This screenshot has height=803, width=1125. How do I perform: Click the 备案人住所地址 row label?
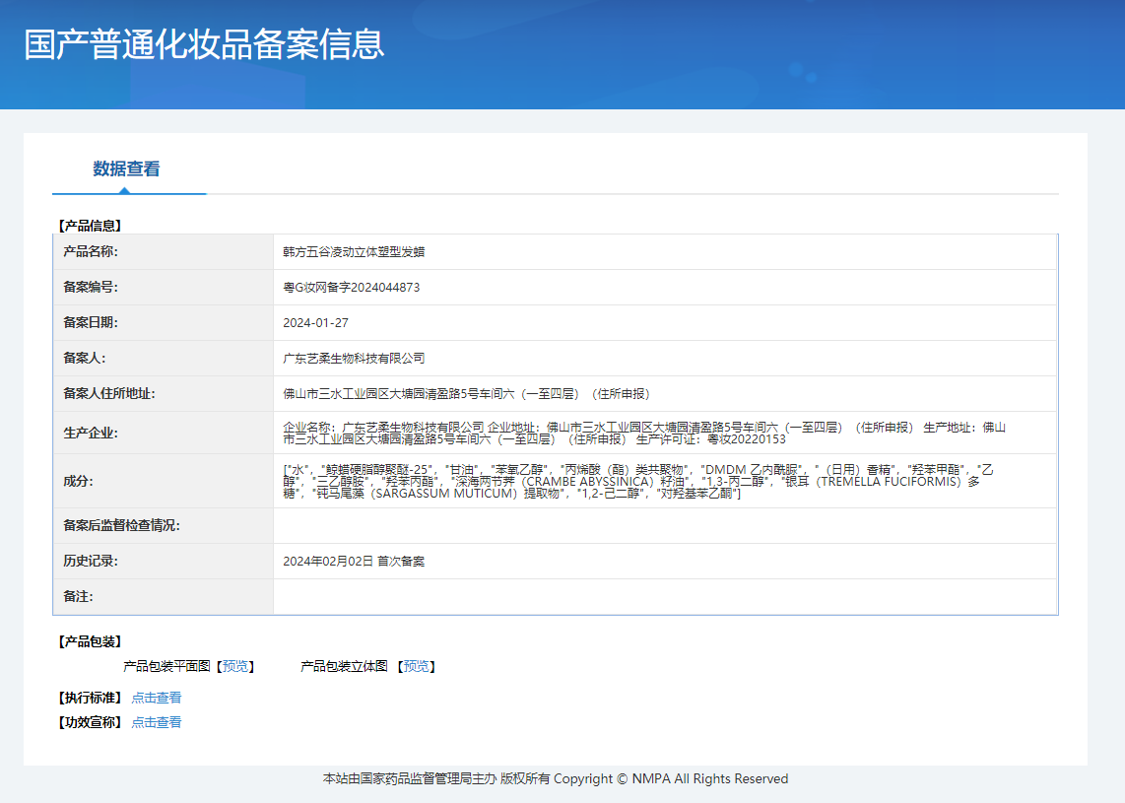(109, 394)
